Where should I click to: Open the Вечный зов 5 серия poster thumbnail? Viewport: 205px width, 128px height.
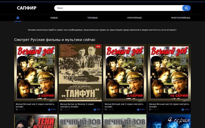(x=125, y=73)
